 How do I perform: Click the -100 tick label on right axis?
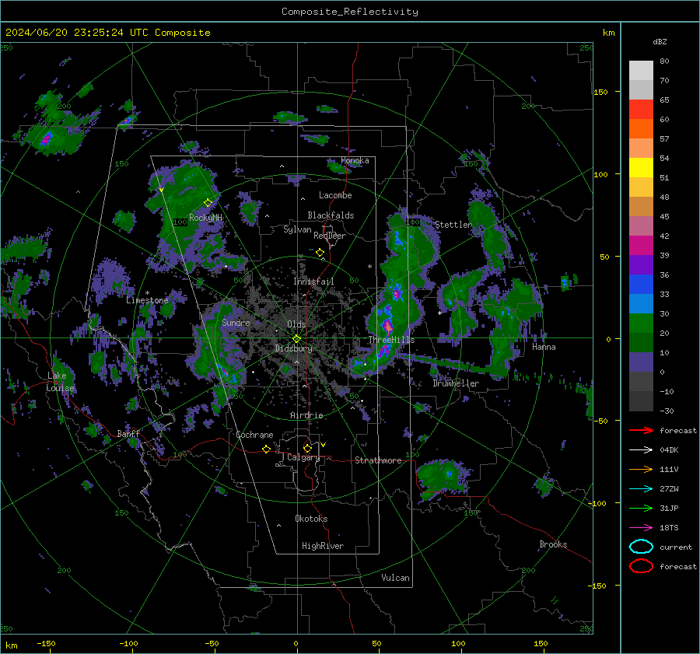tap(597, 503)
